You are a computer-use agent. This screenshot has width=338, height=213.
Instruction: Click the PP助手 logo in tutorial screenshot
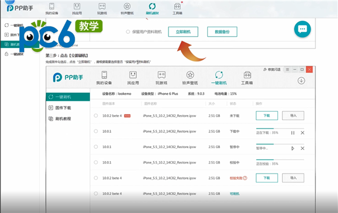coord(68,77)
